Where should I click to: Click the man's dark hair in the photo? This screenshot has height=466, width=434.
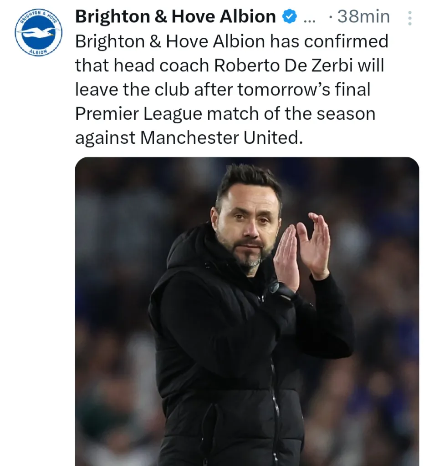click(249, 180)
